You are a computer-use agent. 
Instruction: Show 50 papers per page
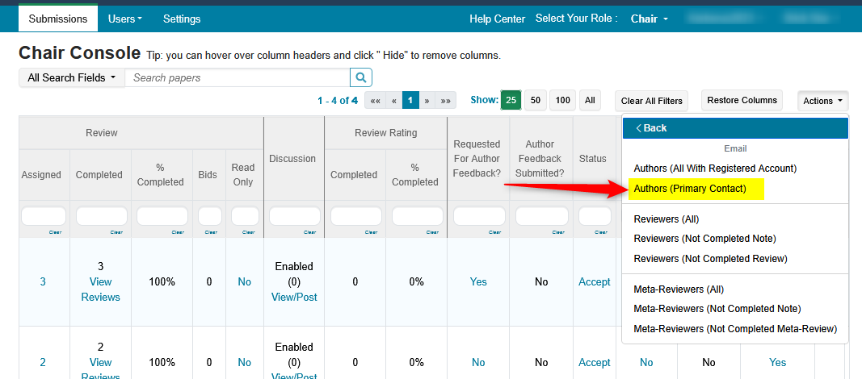(x=535, y=101)
